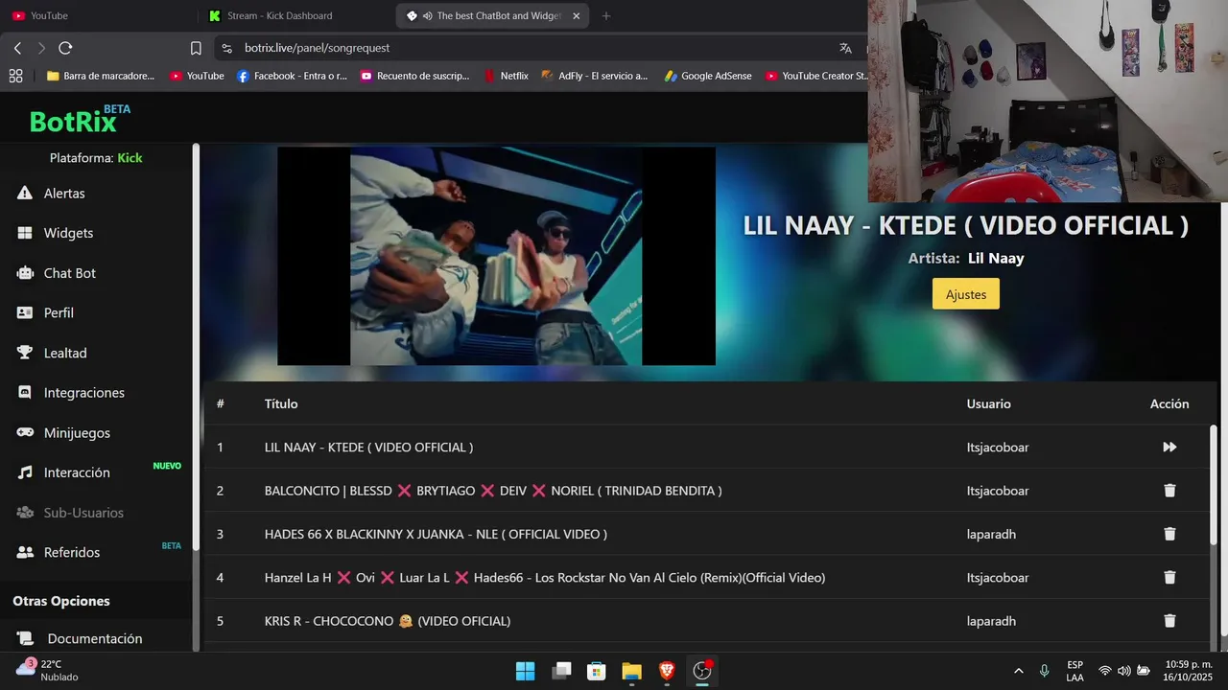Open a new browser tab

click(x=605, y=15)
